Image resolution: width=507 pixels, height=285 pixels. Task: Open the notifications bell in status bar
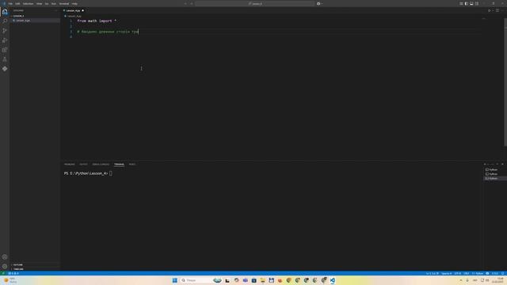click(x=503, y=273)
